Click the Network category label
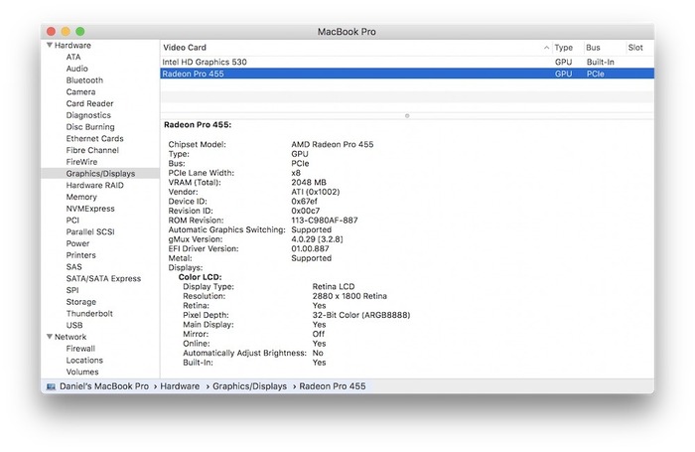Viewport: 695px width, 452px height. click(x=70, y=337)
